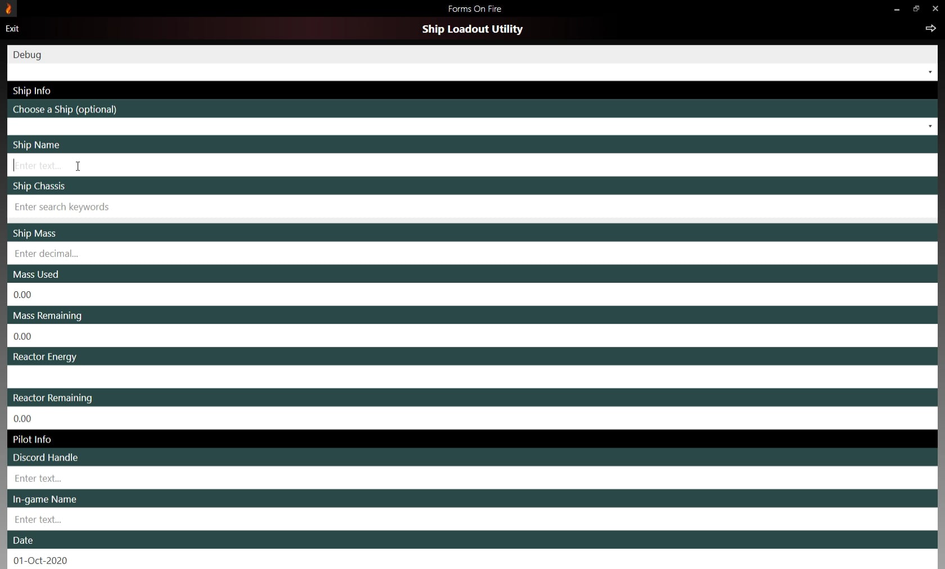Viewport: 945px width, 569px height.
Task: Click the Reactor Remaining value field
Action: (x=472, y=418)
